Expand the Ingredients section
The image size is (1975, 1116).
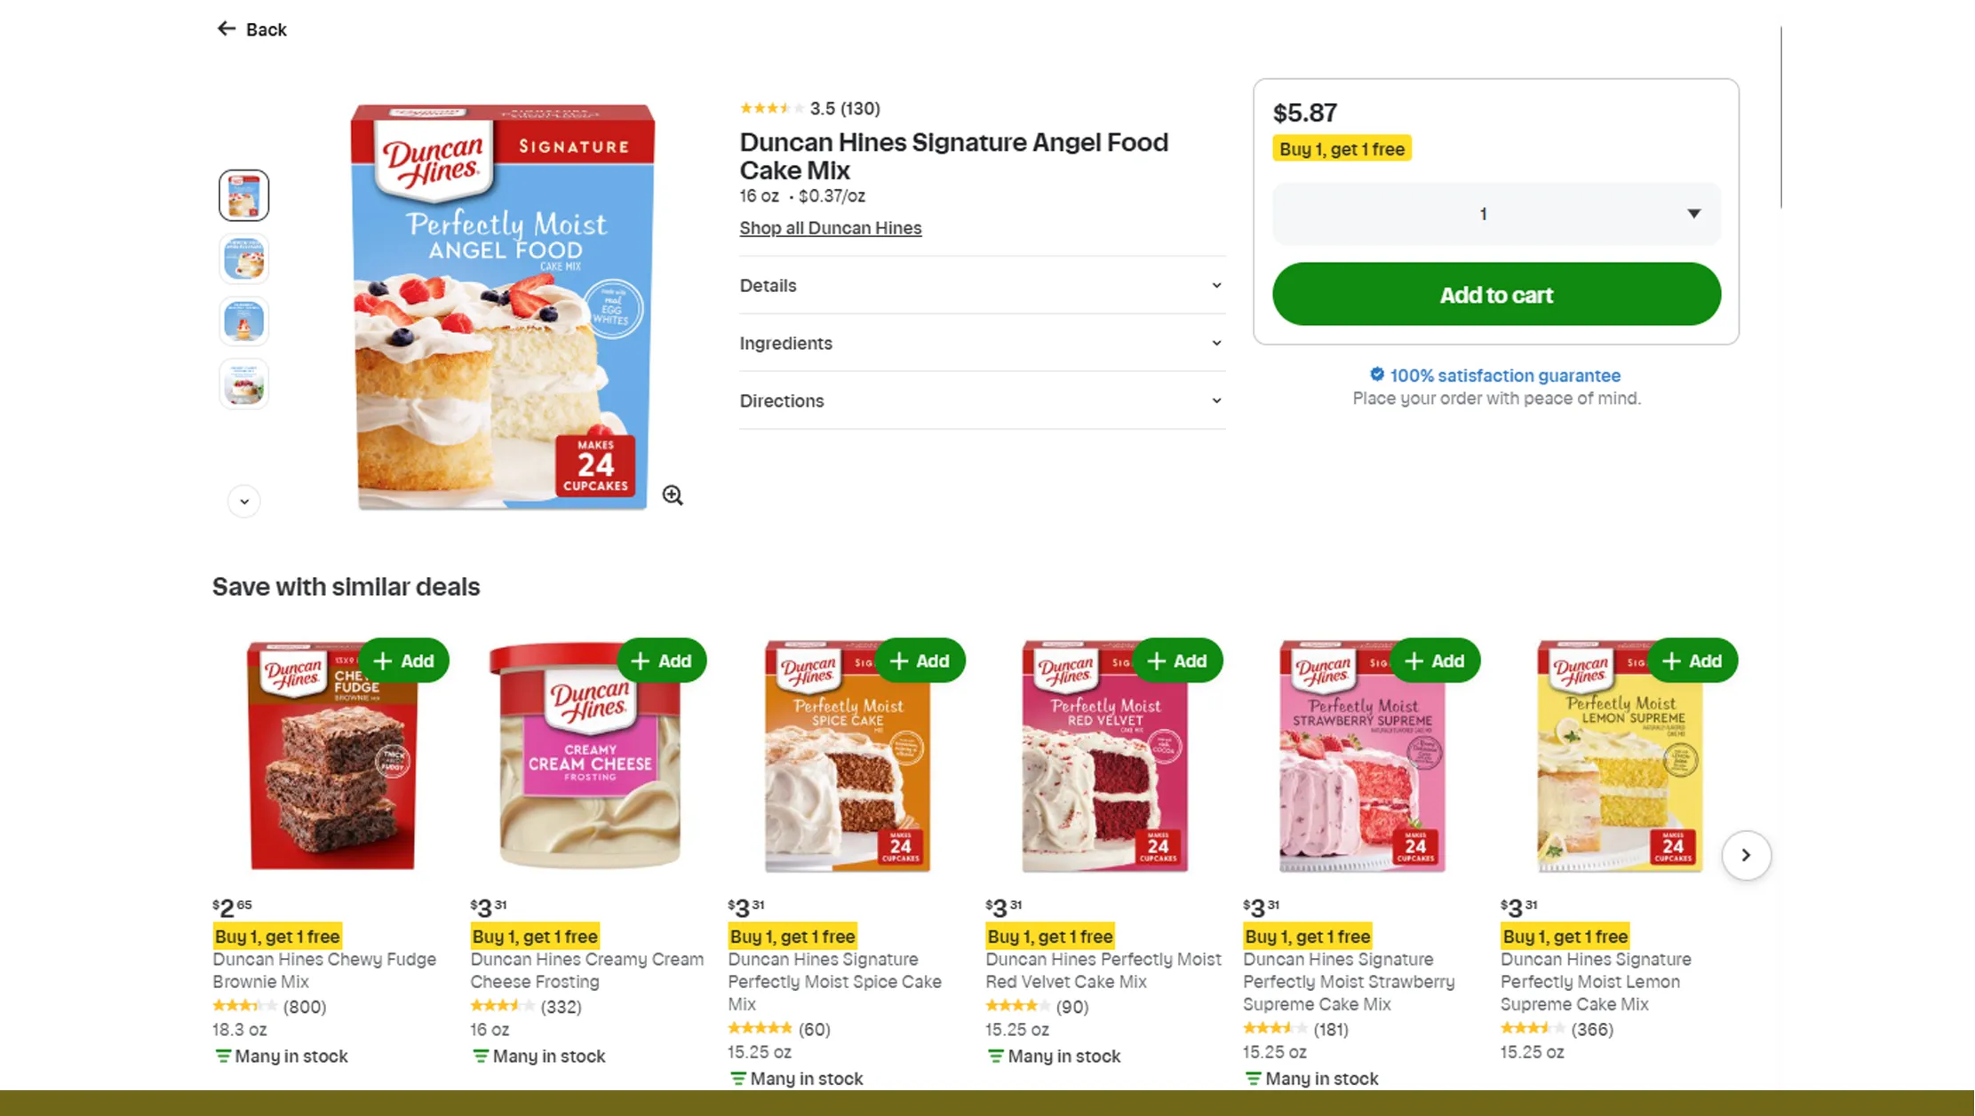click(x=981, y=343)
